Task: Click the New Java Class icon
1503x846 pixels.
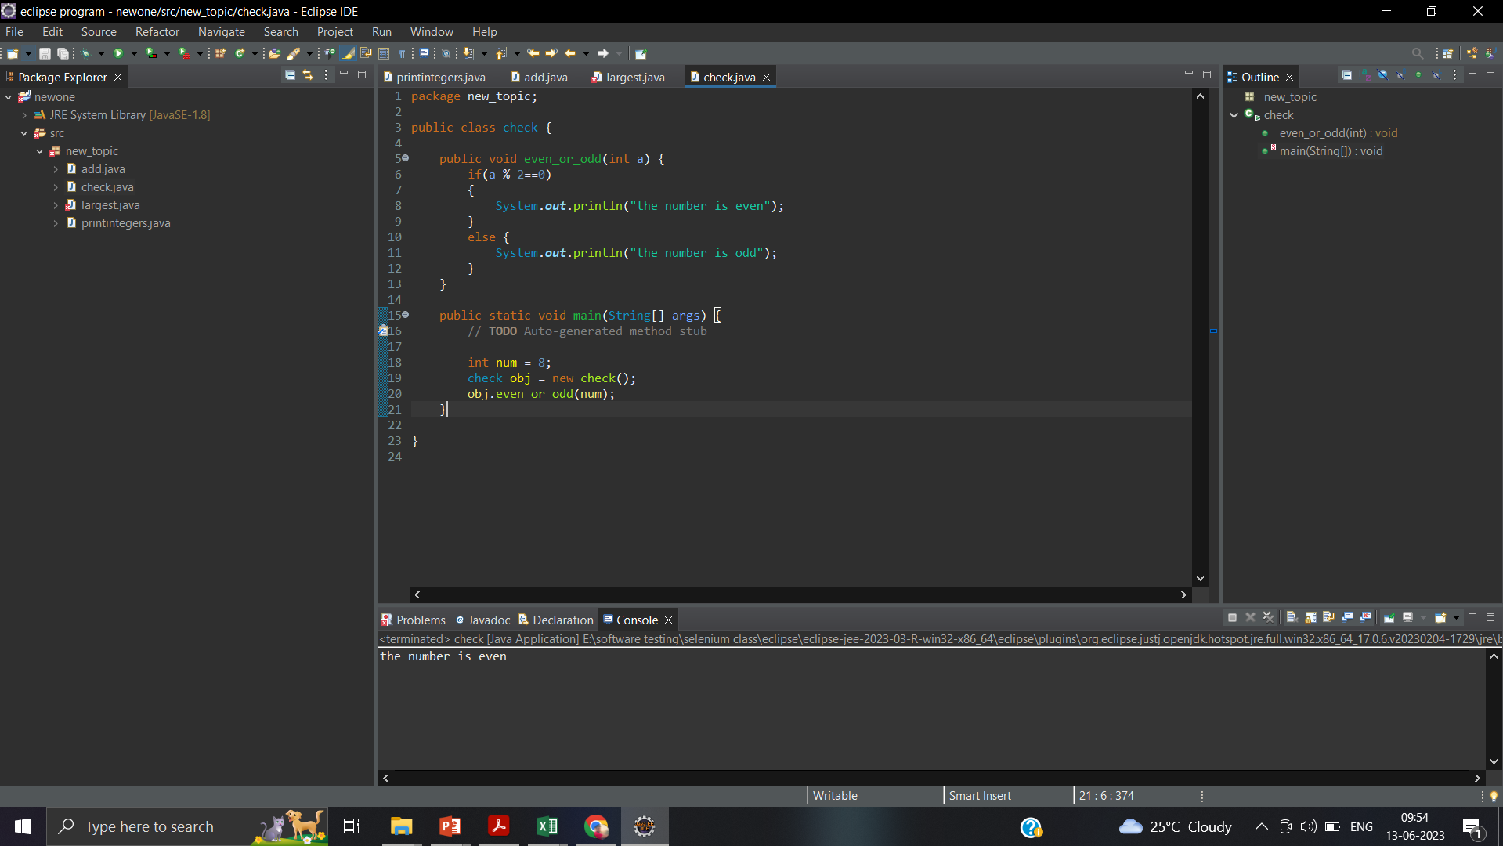Action: tap(240, 53)
